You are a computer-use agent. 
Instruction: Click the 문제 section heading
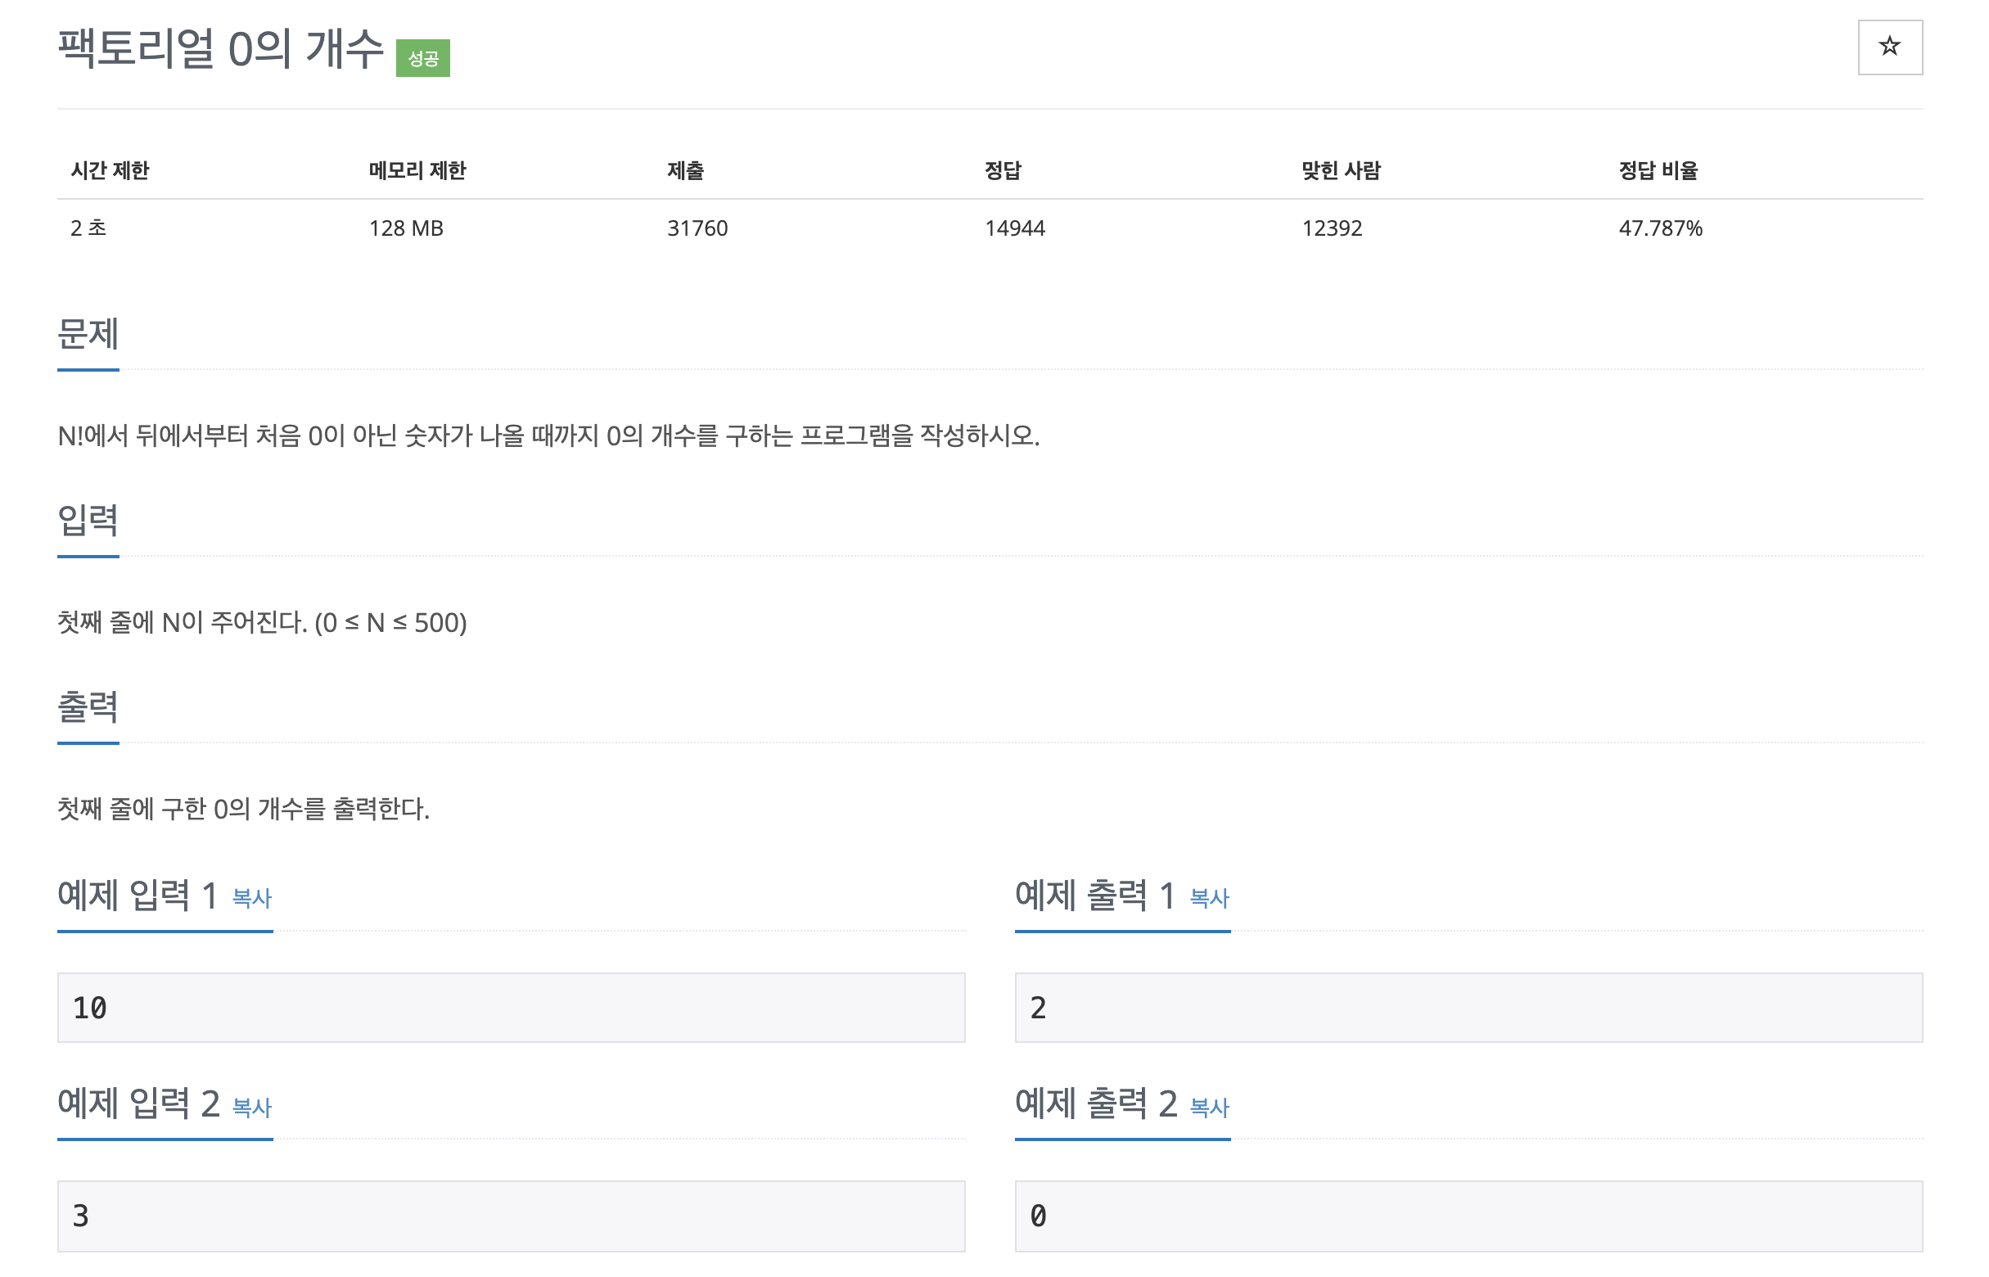pos(88,334)
